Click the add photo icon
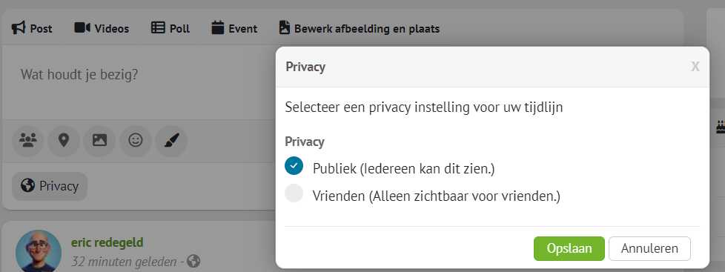This screenshot has width=725, height=272. click(x=99, y=139)
